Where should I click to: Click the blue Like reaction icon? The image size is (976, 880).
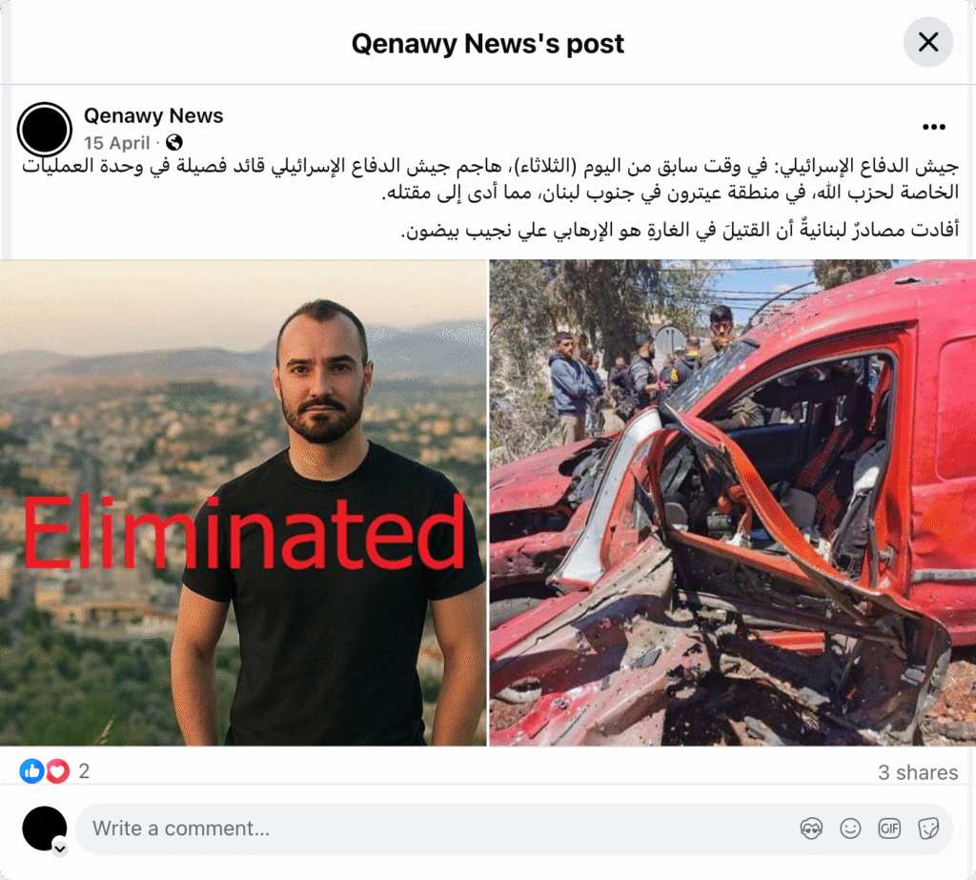(x=31, y=771)
